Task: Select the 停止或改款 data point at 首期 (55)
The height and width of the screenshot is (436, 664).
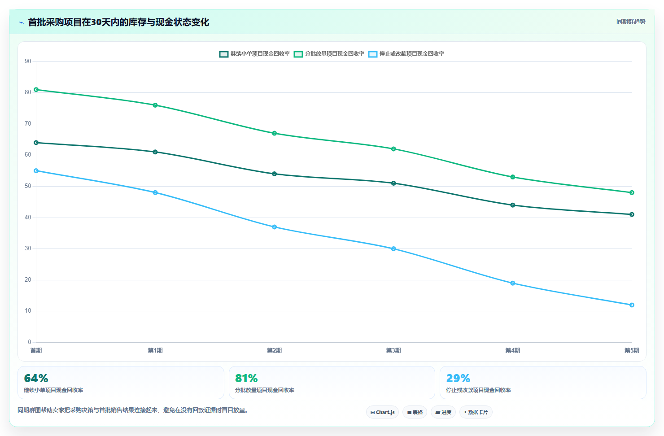Action: pyautogui.click(x=36, y=171)
